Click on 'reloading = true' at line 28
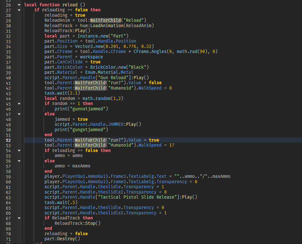Image resolution: width=302 pixels, height=244 pixels. 65,15
